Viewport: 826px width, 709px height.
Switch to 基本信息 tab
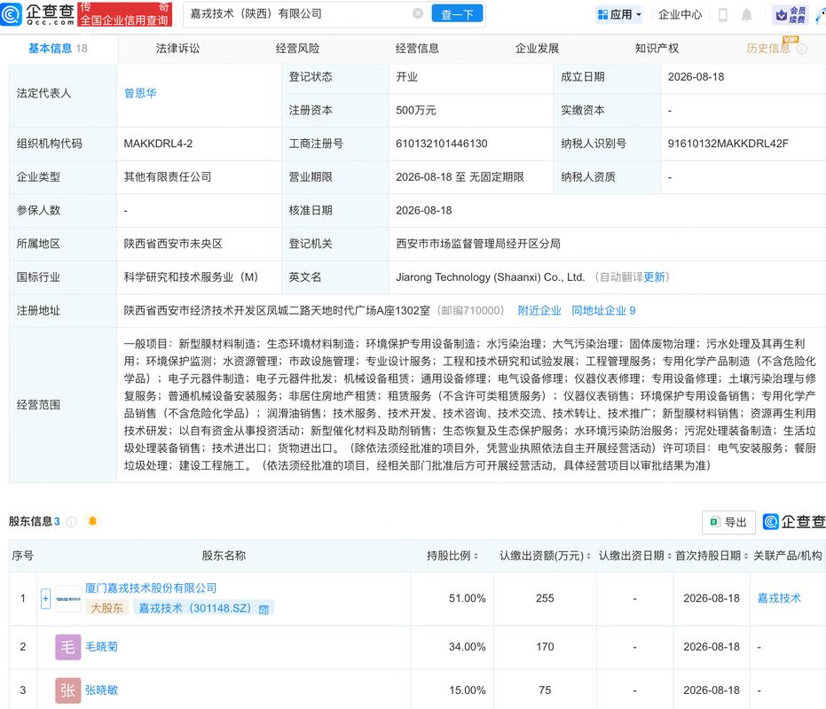pyautogui.click(x=58, y=49)
